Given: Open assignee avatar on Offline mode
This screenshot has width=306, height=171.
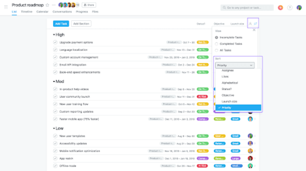Looking at the screenshot, I should click(250, 166).
